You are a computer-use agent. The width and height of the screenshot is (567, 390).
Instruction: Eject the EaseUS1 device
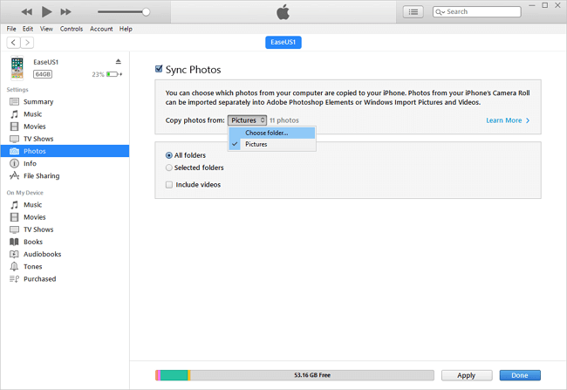(119, 61)
